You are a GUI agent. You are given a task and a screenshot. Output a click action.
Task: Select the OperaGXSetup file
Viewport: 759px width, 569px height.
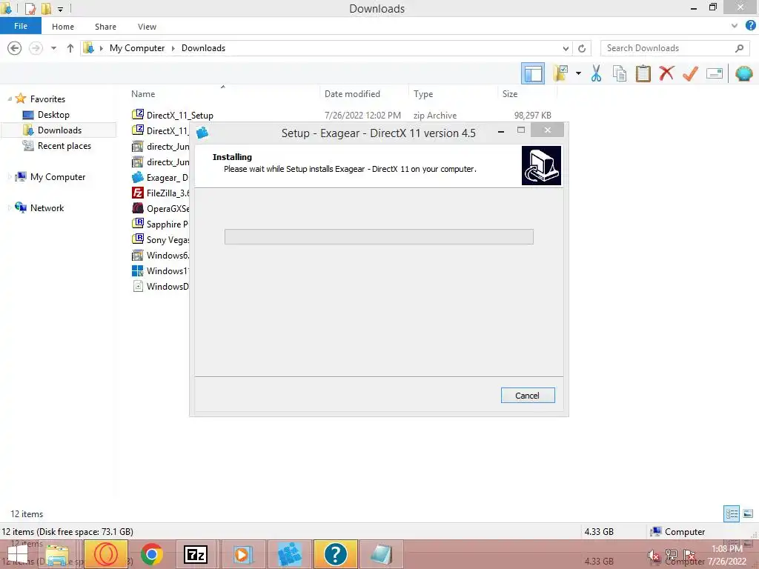(x=160, y=208)
